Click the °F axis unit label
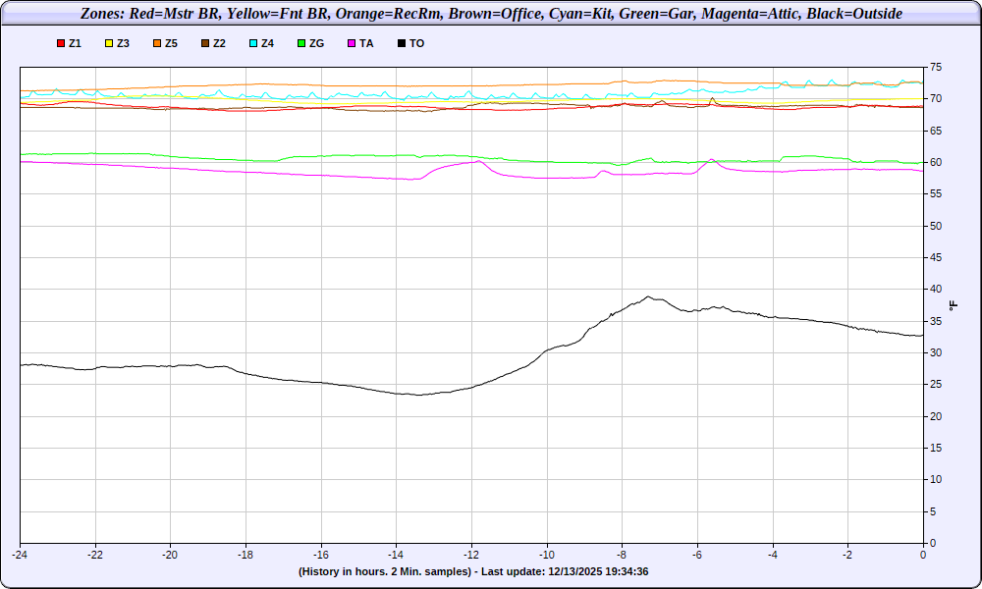Image resolution: width=982 pixels, height=589 pixels. (954, 305)
